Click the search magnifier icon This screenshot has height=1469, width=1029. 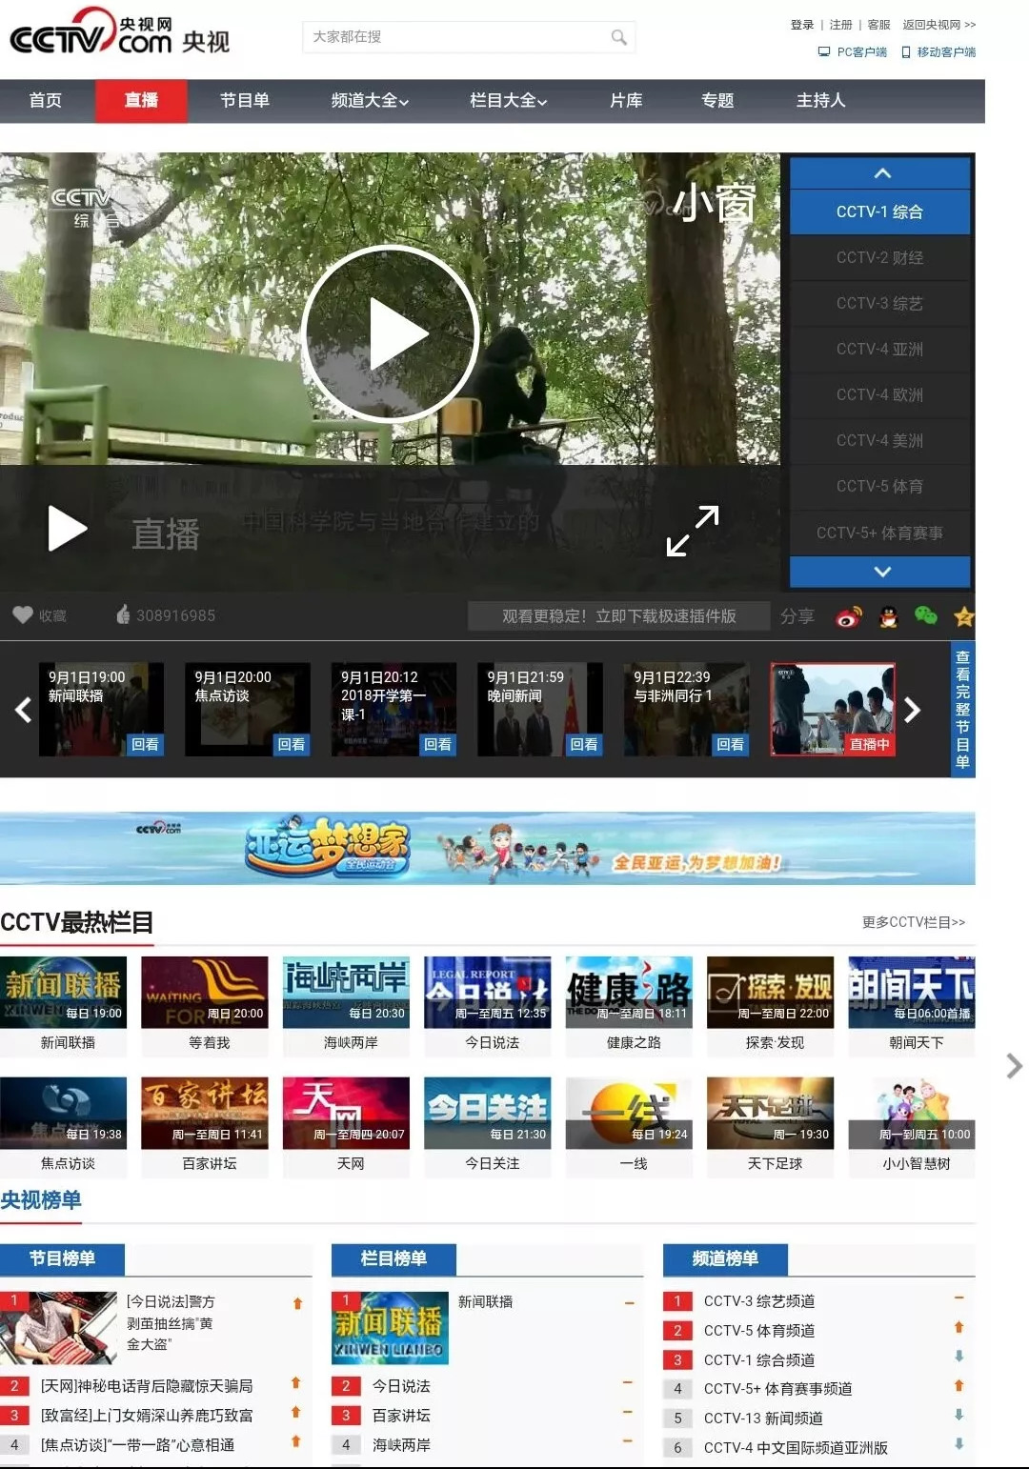pos(619,37)
